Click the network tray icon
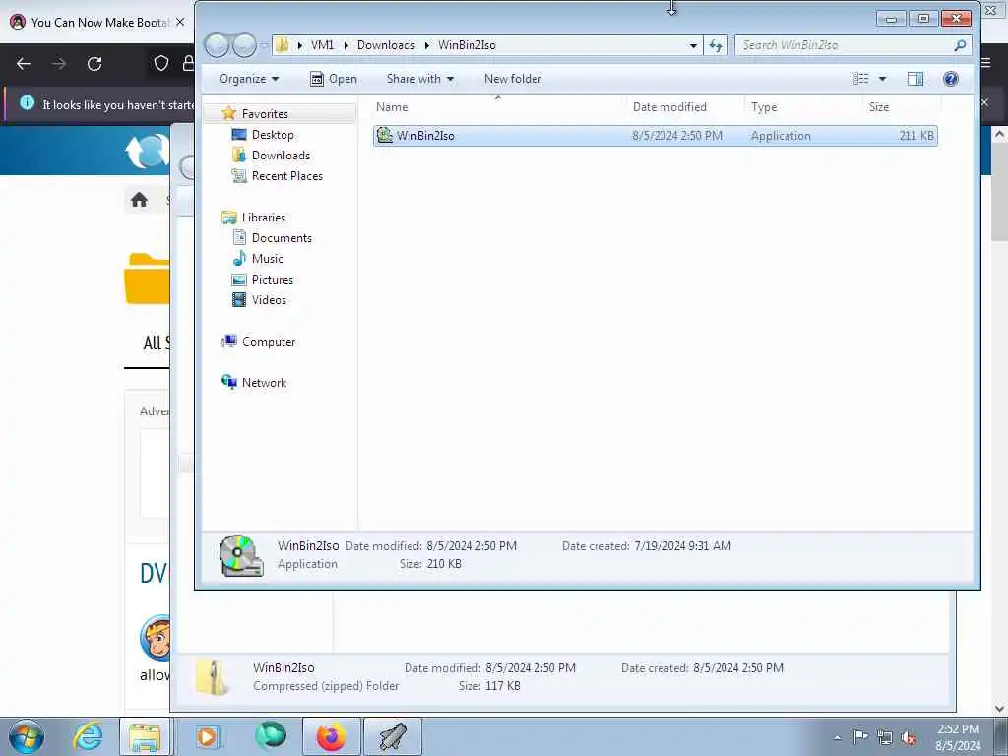The width and height of the screenshot is (1008, 756). (x=885, y=737)
